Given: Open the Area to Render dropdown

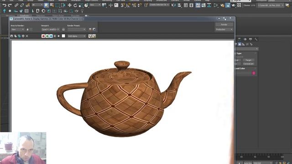Looking at the screenshot, I should [x=17, y=29].
